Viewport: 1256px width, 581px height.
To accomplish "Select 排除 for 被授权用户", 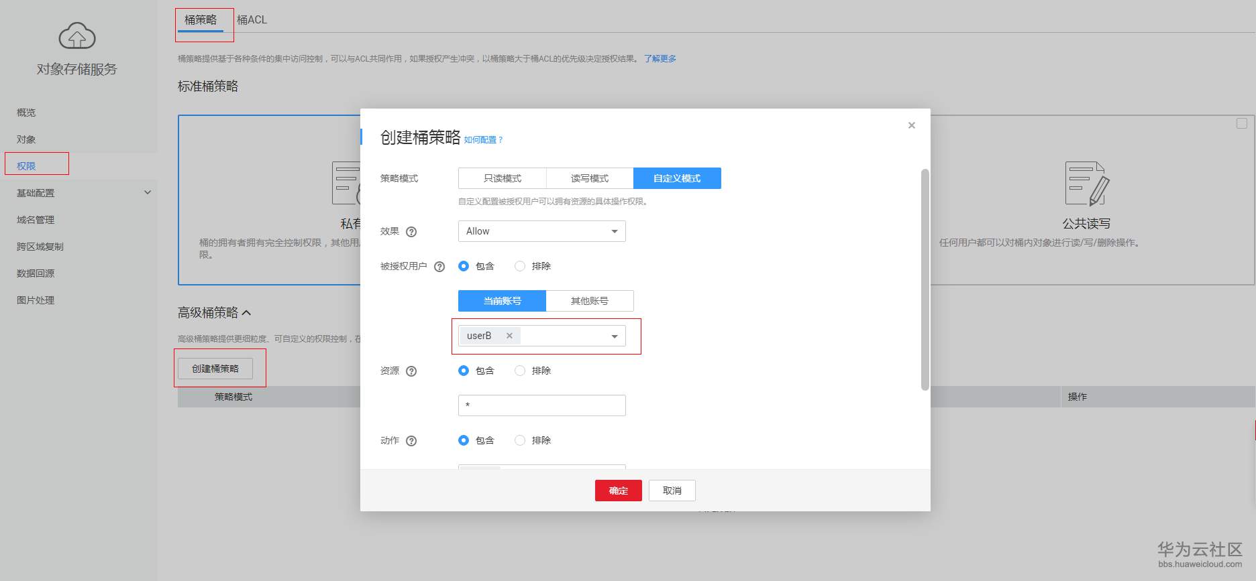I will pyautogui.click(x=520, y=266).
